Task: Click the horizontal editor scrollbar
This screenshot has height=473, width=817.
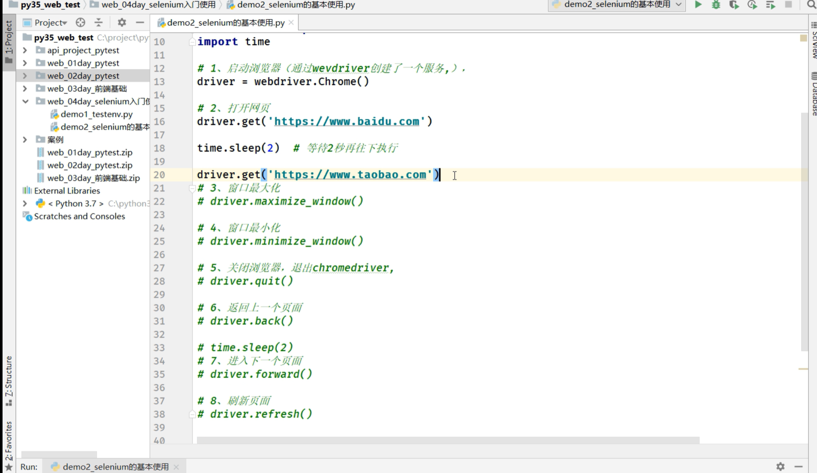Action: pos(447,440)
